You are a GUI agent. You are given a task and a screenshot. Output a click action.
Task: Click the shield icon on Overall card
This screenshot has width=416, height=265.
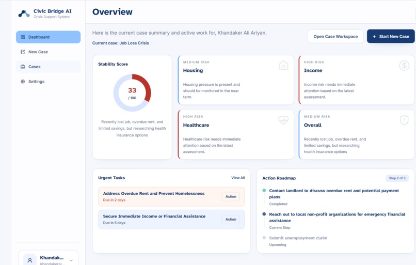coord(404,120)
